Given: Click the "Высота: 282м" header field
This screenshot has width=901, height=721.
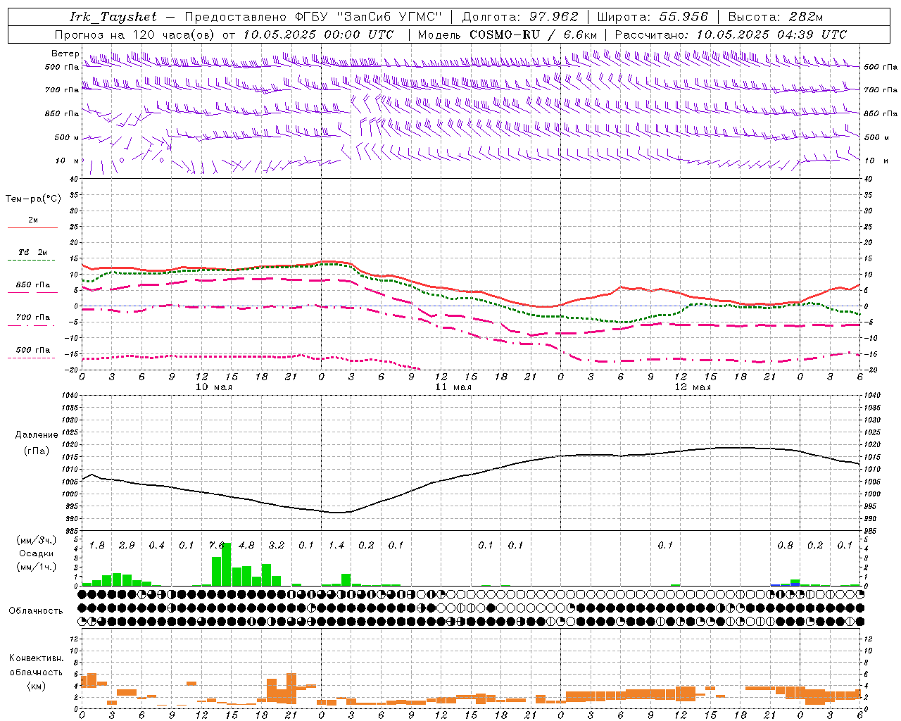Looking at the screenshot, I should [x=775, y=17].
